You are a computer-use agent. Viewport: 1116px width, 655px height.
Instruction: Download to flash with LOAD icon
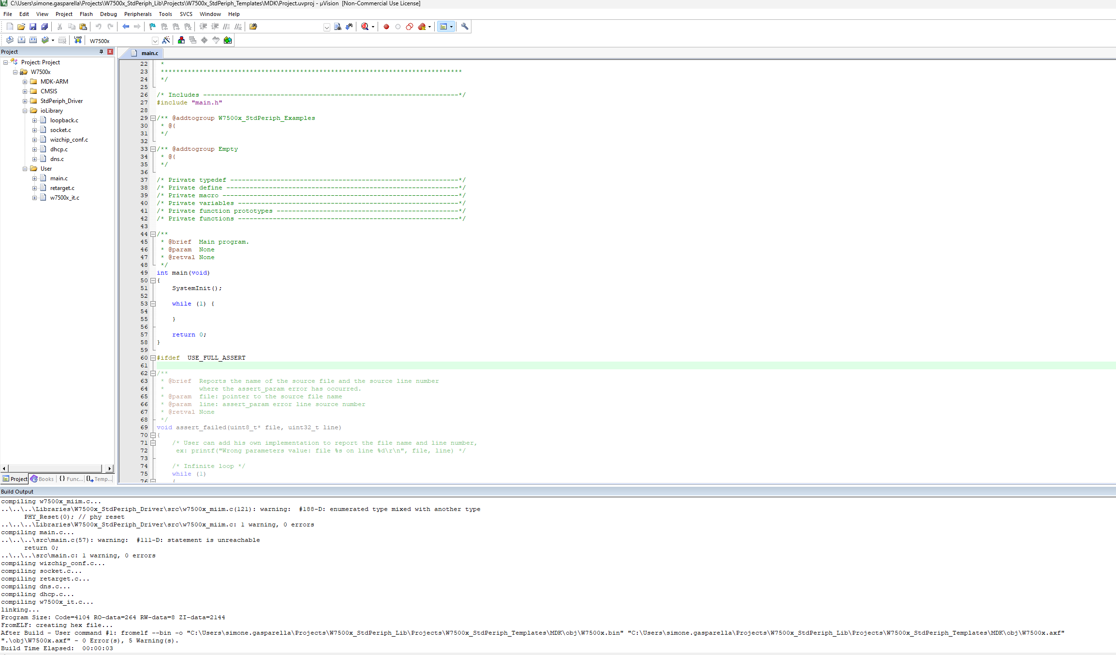coord(78,40)
